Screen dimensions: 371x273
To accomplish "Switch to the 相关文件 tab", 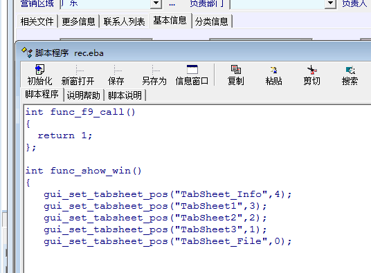I will (37, 21).
